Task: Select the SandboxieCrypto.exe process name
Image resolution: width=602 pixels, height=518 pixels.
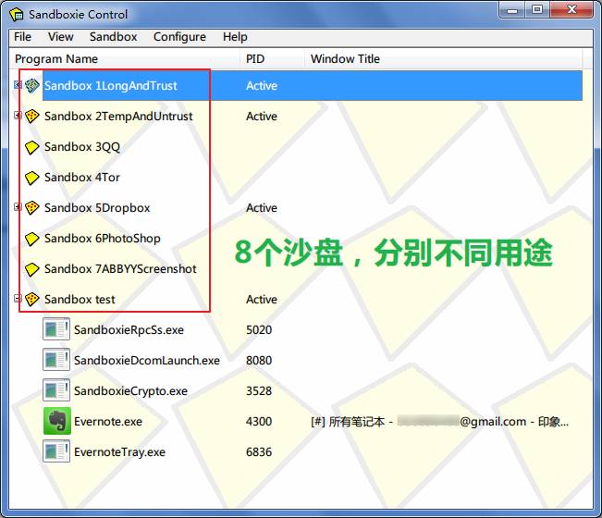Action: point(131,391)
